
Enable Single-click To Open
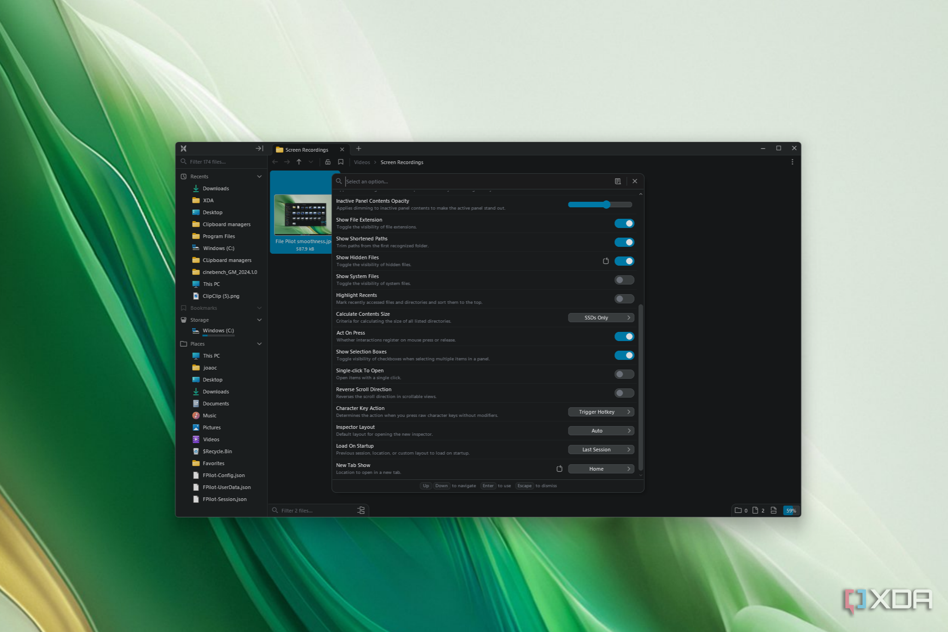[x=624, y=374]
